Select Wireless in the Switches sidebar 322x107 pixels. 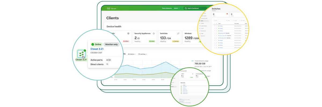click(202, 23)
